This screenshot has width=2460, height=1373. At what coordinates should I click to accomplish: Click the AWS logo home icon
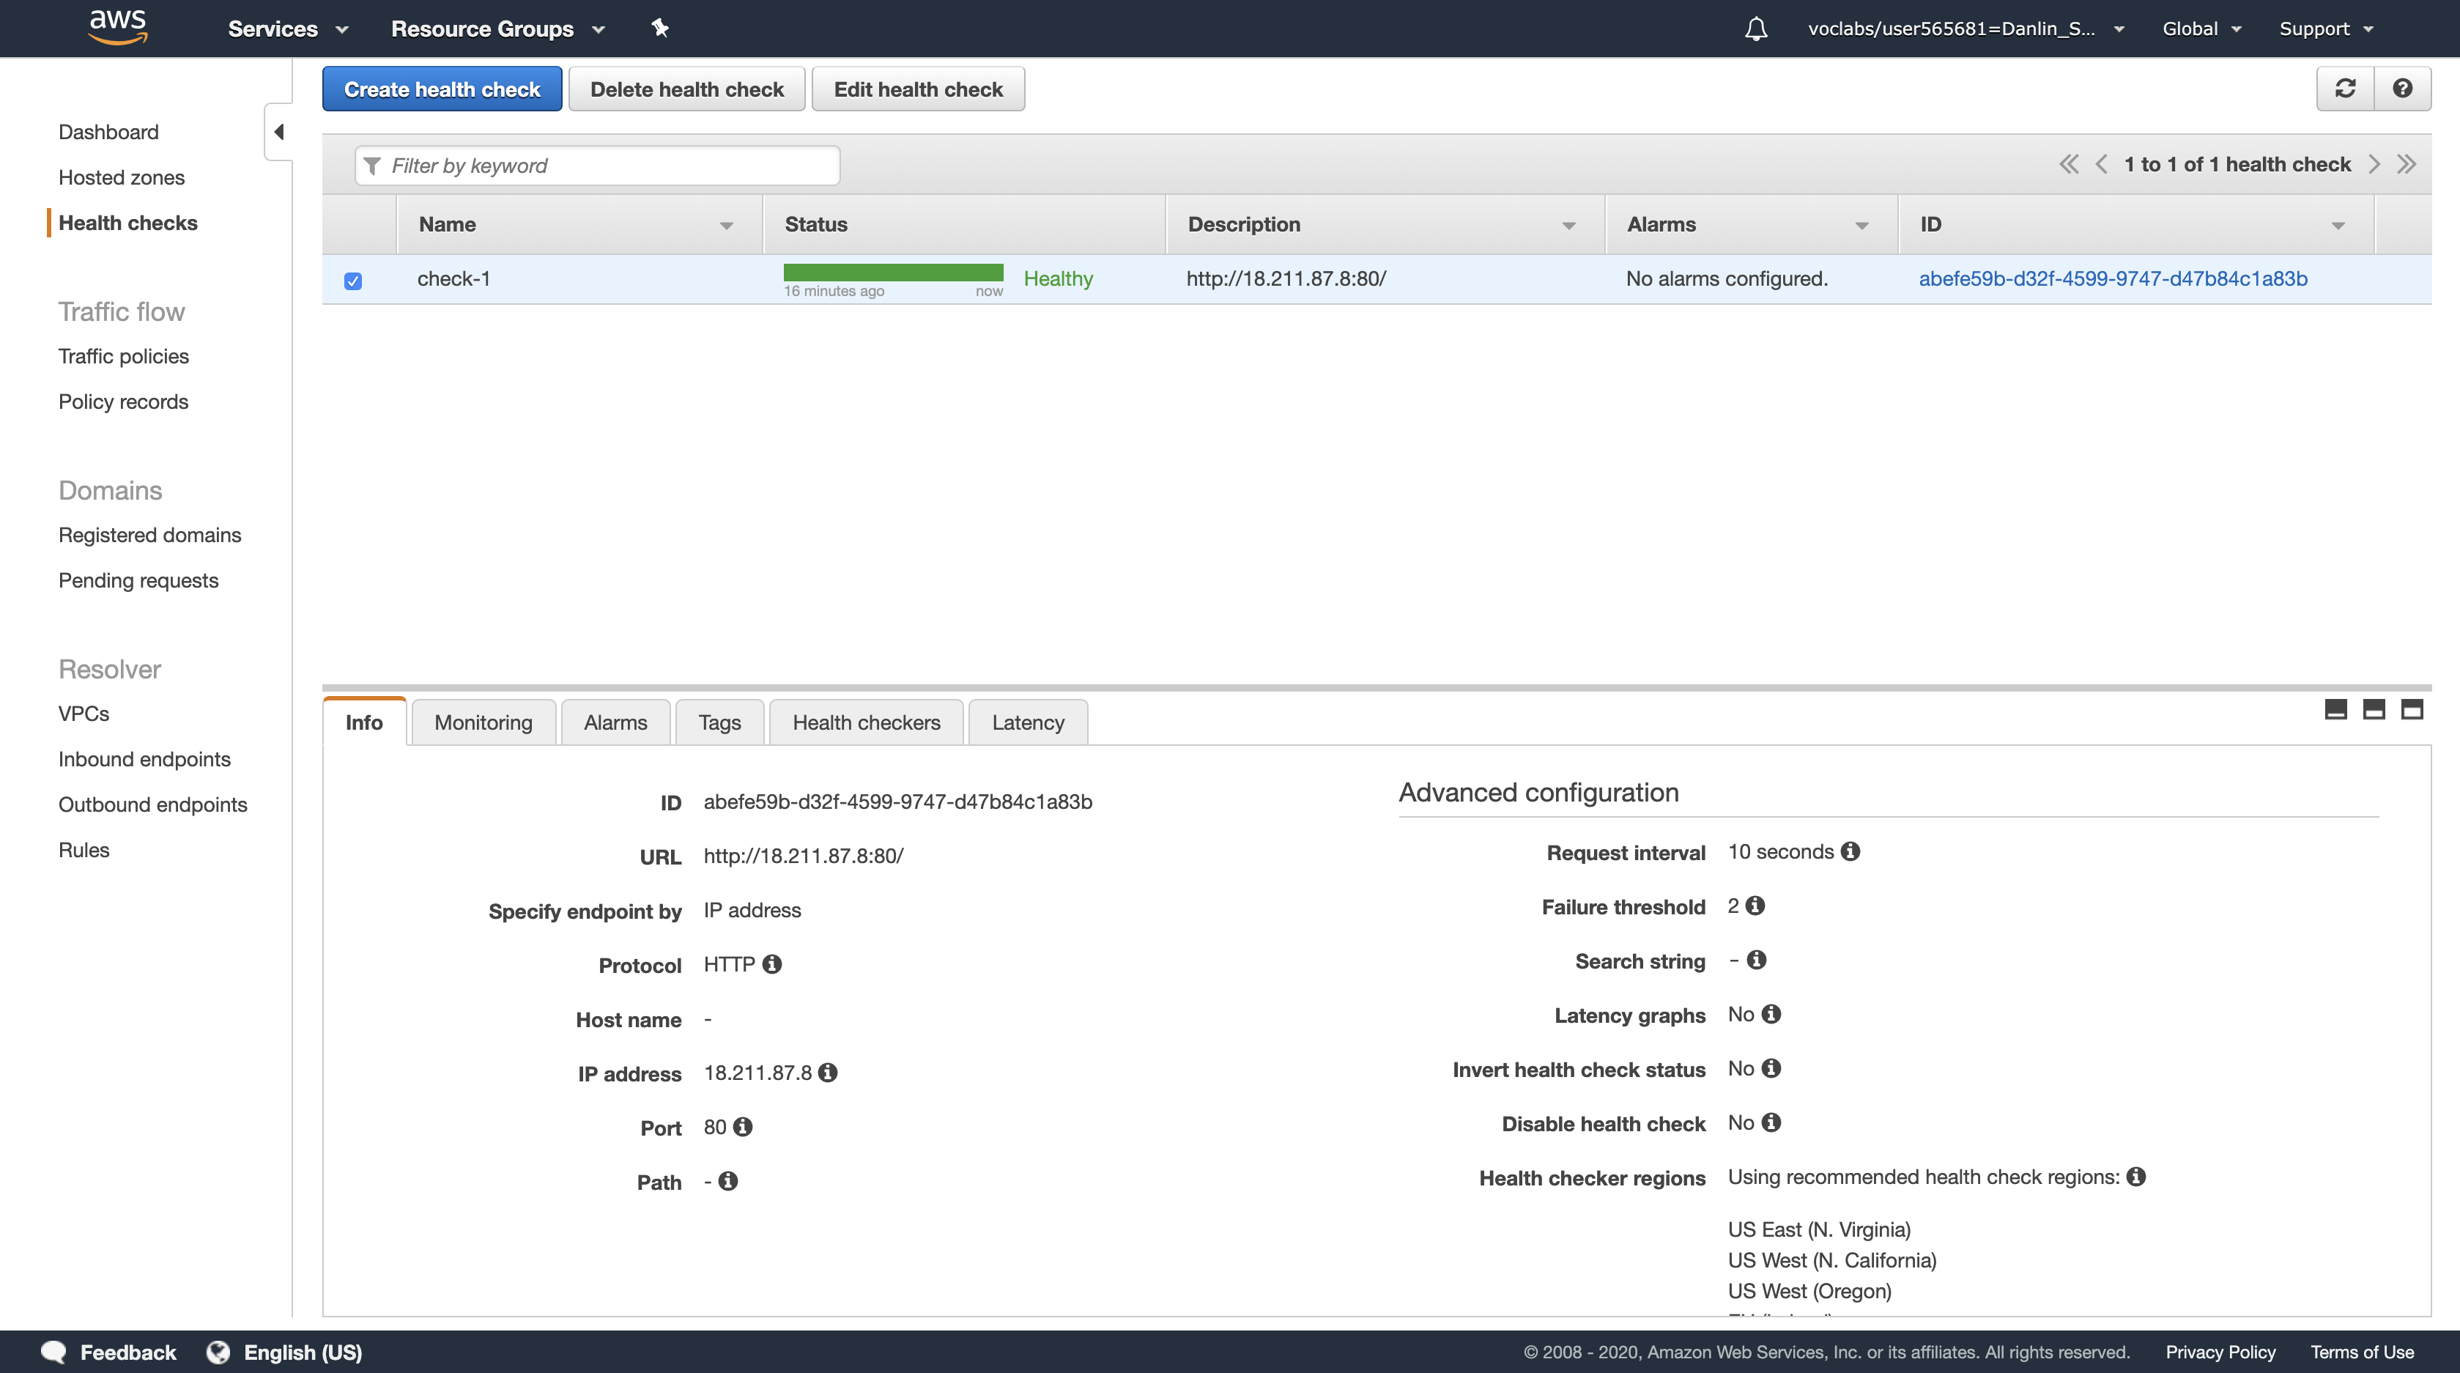[117, 26]
